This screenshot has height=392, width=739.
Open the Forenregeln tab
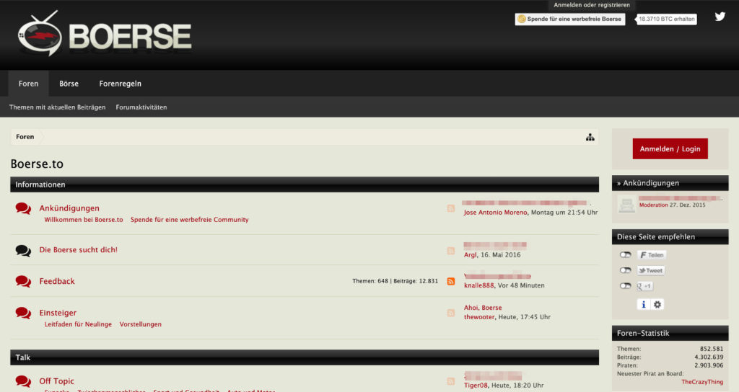coord(121,84)
